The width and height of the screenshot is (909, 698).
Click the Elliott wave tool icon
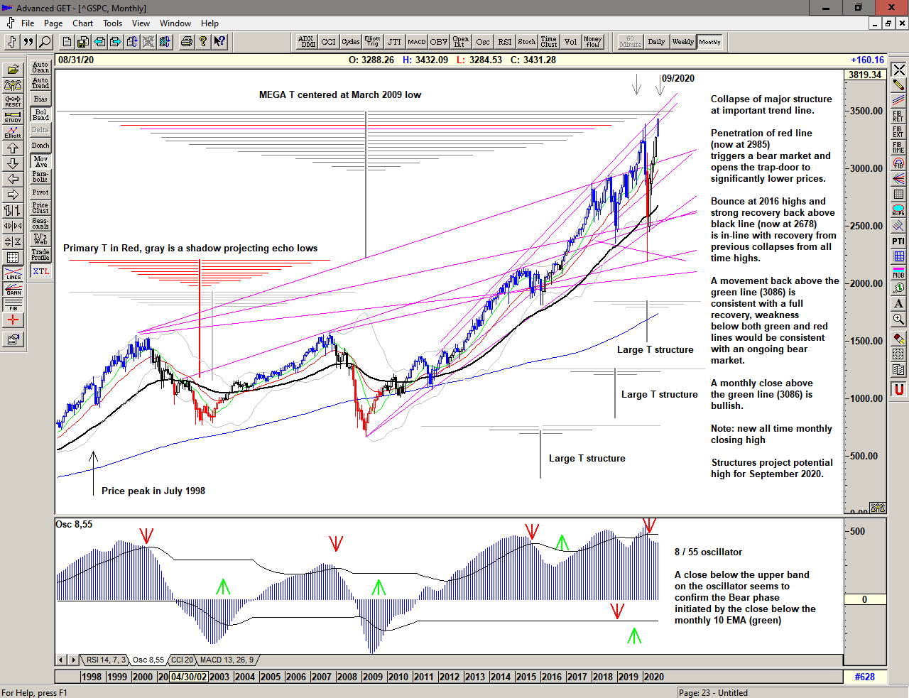(x=13, y=132)
